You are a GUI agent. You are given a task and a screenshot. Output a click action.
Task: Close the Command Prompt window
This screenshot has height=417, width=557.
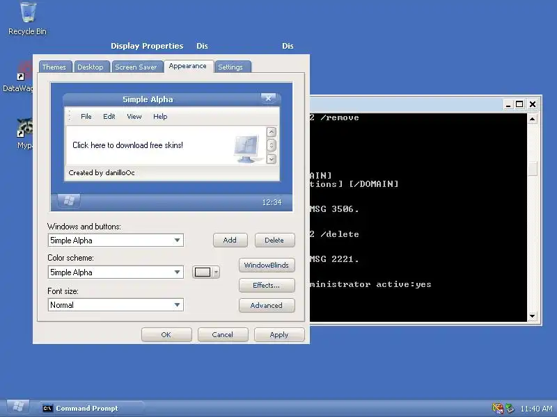pyautogui.click(x=533, y=104)
